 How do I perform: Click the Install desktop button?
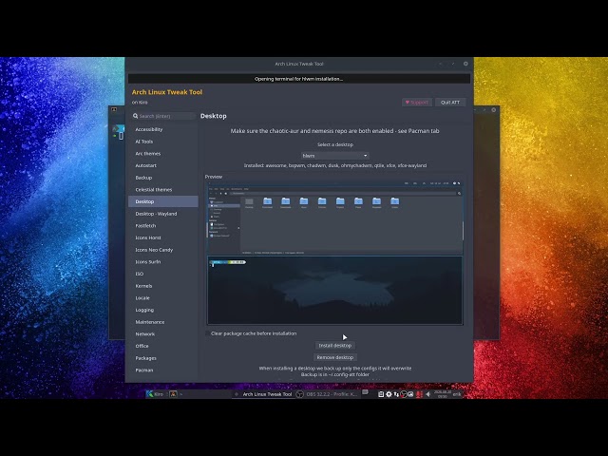[335, 346]
